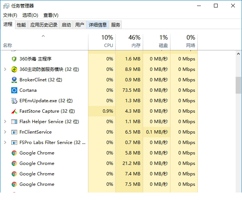
Task: Click 6.5 MB memory value for FnClientService
Action: click(x=133, y=132)
